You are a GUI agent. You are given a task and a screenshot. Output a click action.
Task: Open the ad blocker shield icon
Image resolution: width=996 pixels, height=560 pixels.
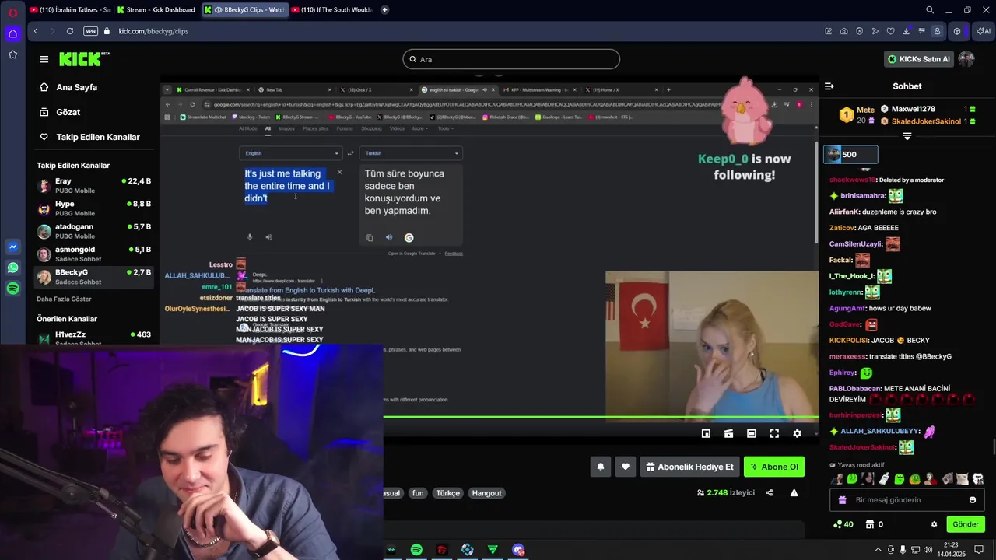click(860, 31)
